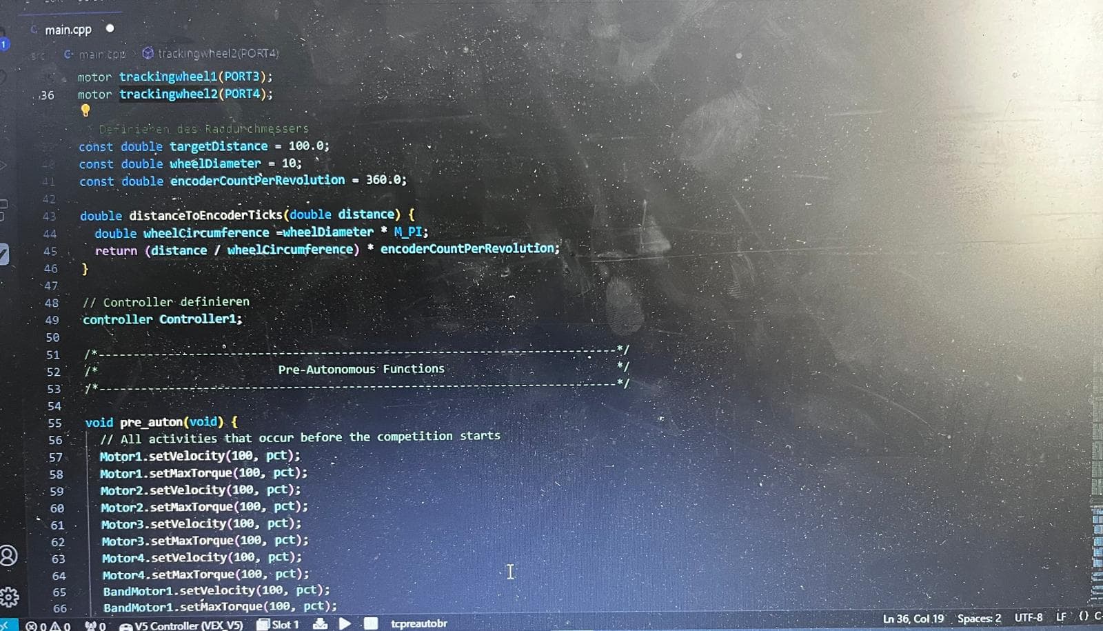Click the radio signal ports status icon
Viewport: 1103px width, 631px height.
(95, 626)
